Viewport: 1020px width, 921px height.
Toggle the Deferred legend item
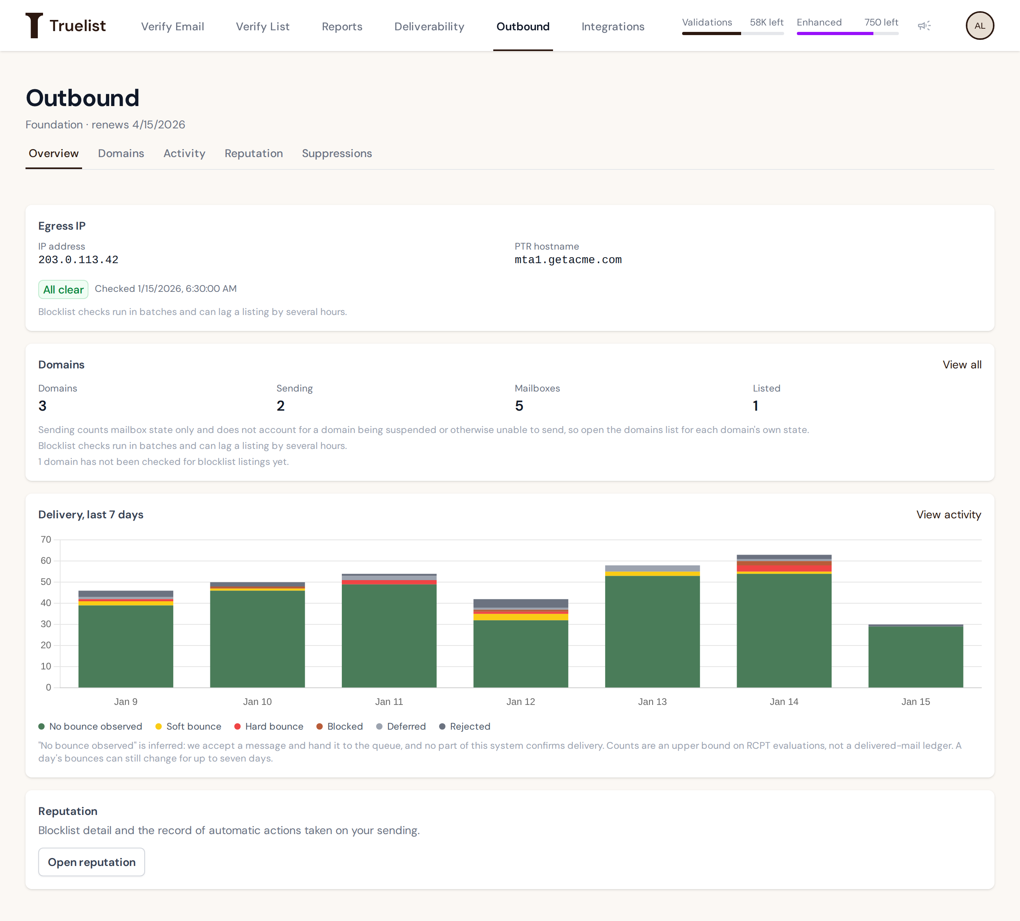(401, 726)
